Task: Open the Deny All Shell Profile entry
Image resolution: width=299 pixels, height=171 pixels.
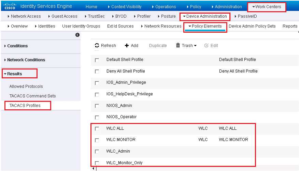Action: (126, 71)
